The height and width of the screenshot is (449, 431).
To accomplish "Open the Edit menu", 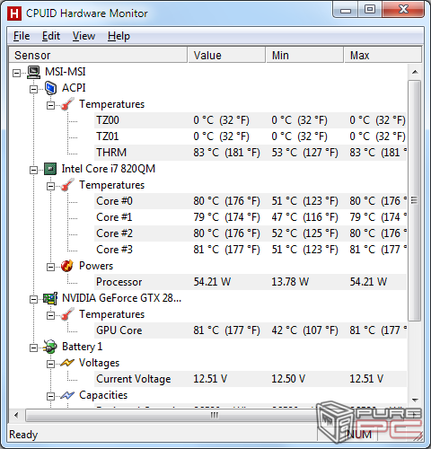I will tap(51, 36).
